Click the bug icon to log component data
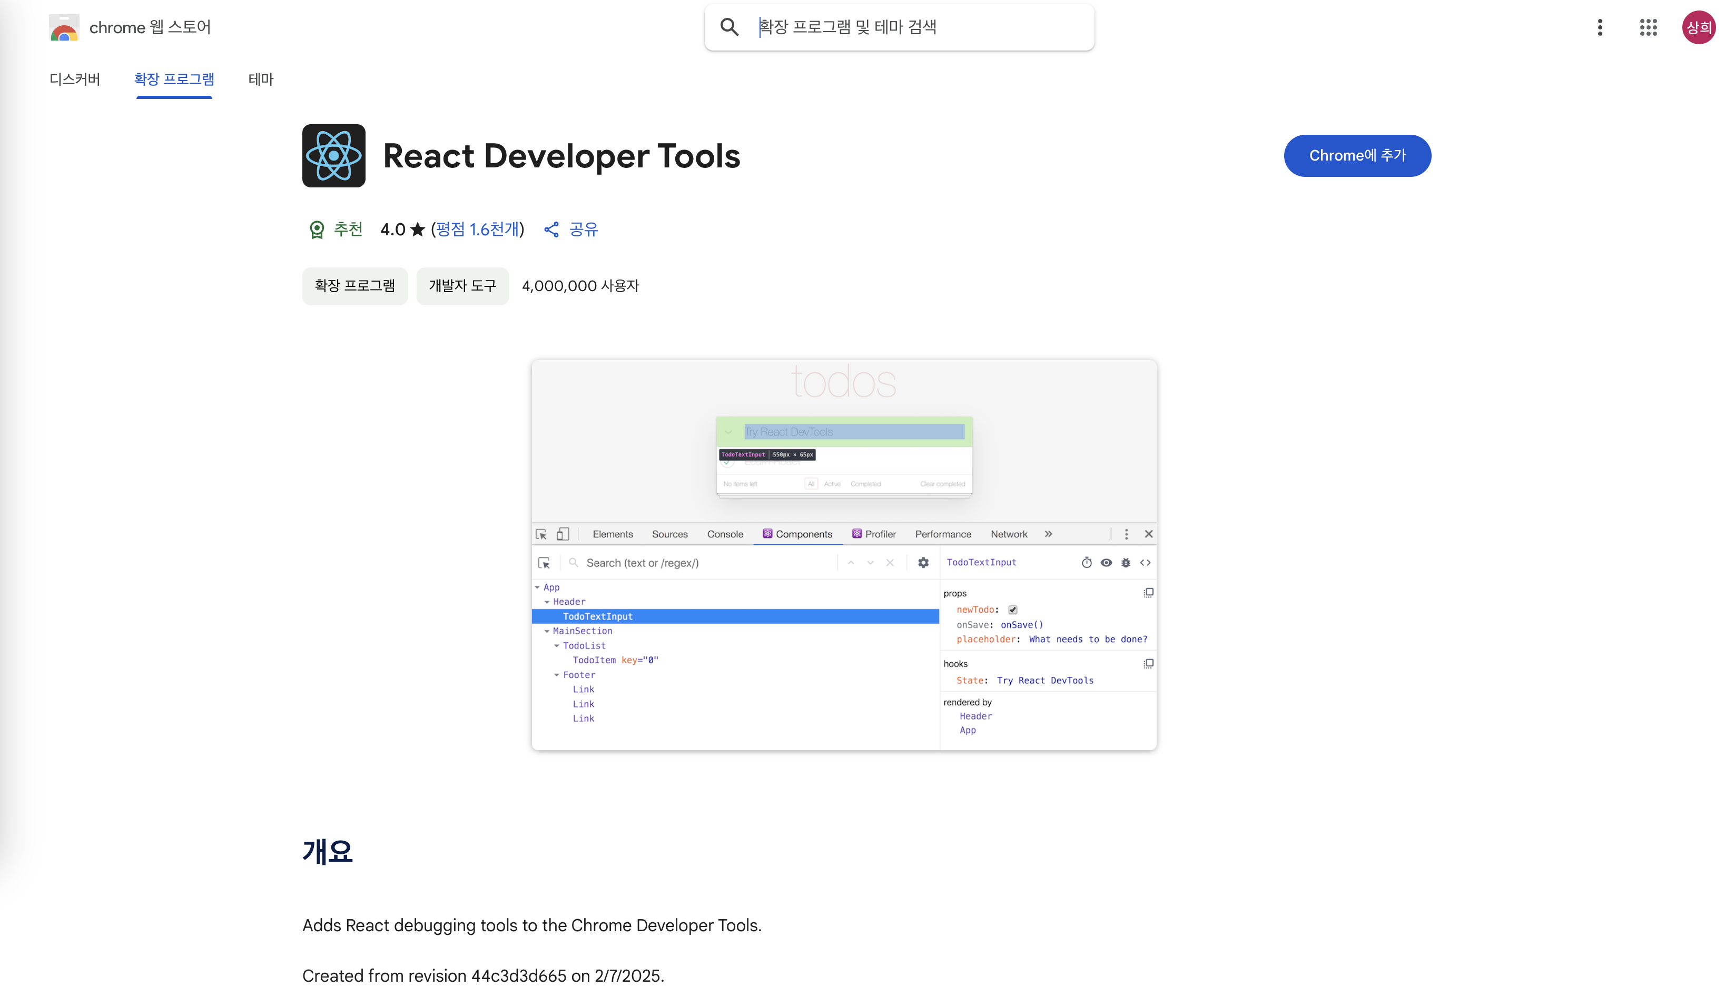Screen dimensions: 1735x997 click(x=1126, y=563)
